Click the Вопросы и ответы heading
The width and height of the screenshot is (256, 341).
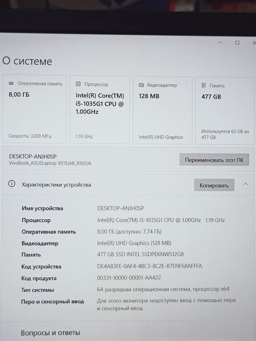(51, 333)
